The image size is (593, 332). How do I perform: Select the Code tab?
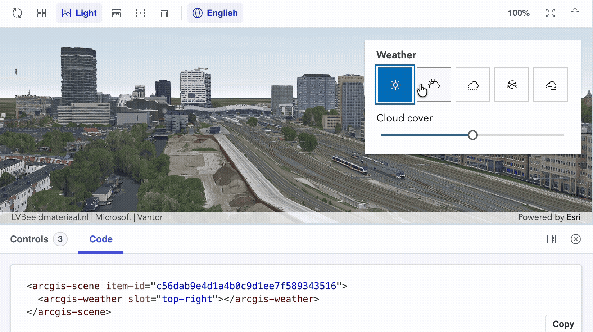tap(101, 239)
